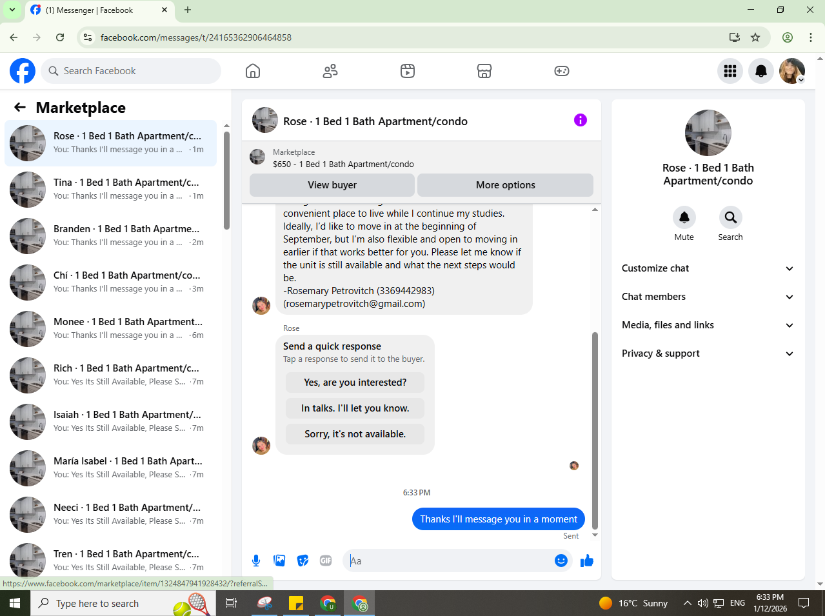Bookmark this tab with the star icon

tap(755, 37)
